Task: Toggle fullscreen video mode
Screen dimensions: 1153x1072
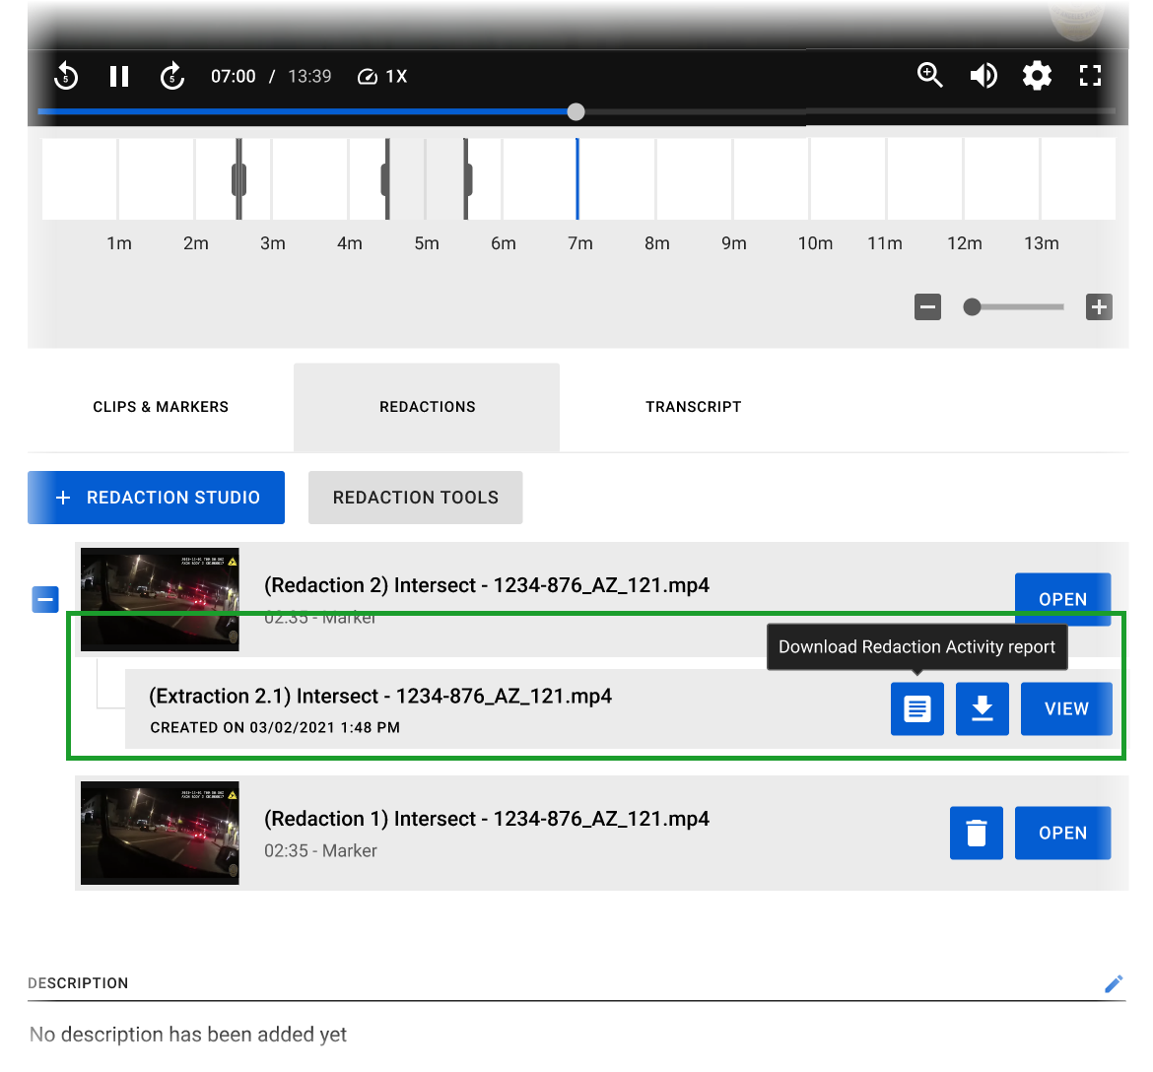Action: point(1090,76)
